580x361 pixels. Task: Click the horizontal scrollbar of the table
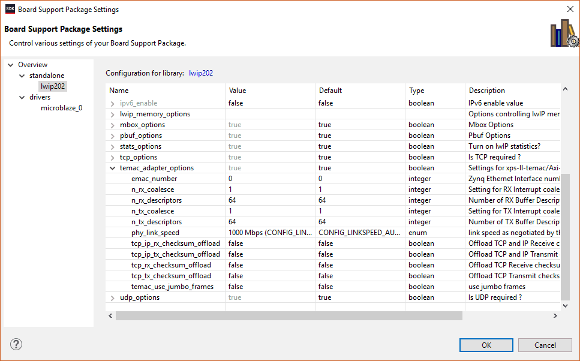289,315
